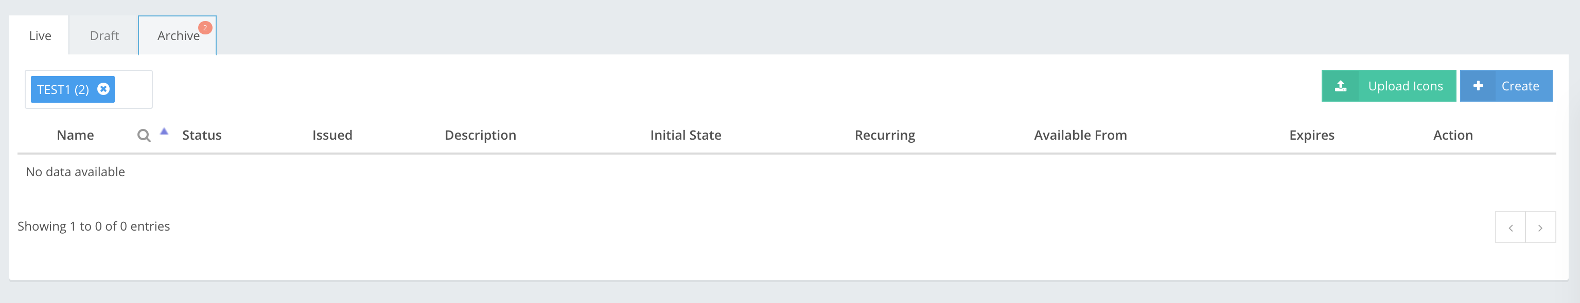1580x303 pixels.
Task: Sort by the Name column header
Action: pos(76,135)
